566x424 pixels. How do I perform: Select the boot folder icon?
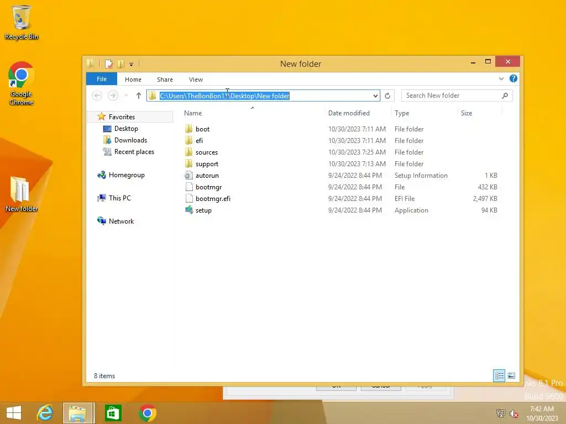pyautogui.click(x=189, y=129)
